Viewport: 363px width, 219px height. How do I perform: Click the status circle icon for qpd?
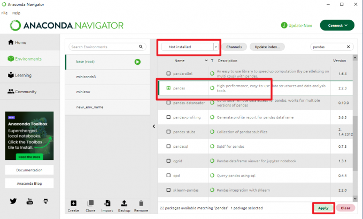212,176
